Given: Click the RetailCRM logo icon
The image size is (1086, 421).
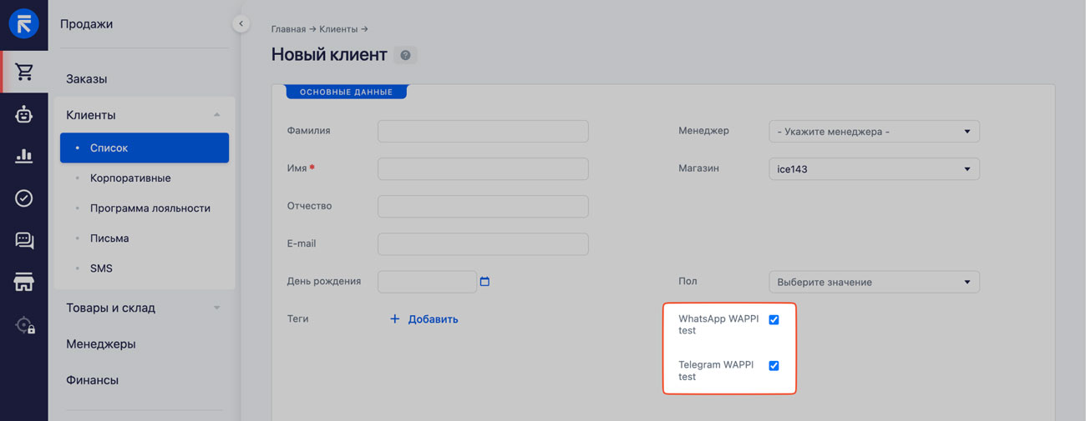Looking at the screenshot, I should (23, 23).
